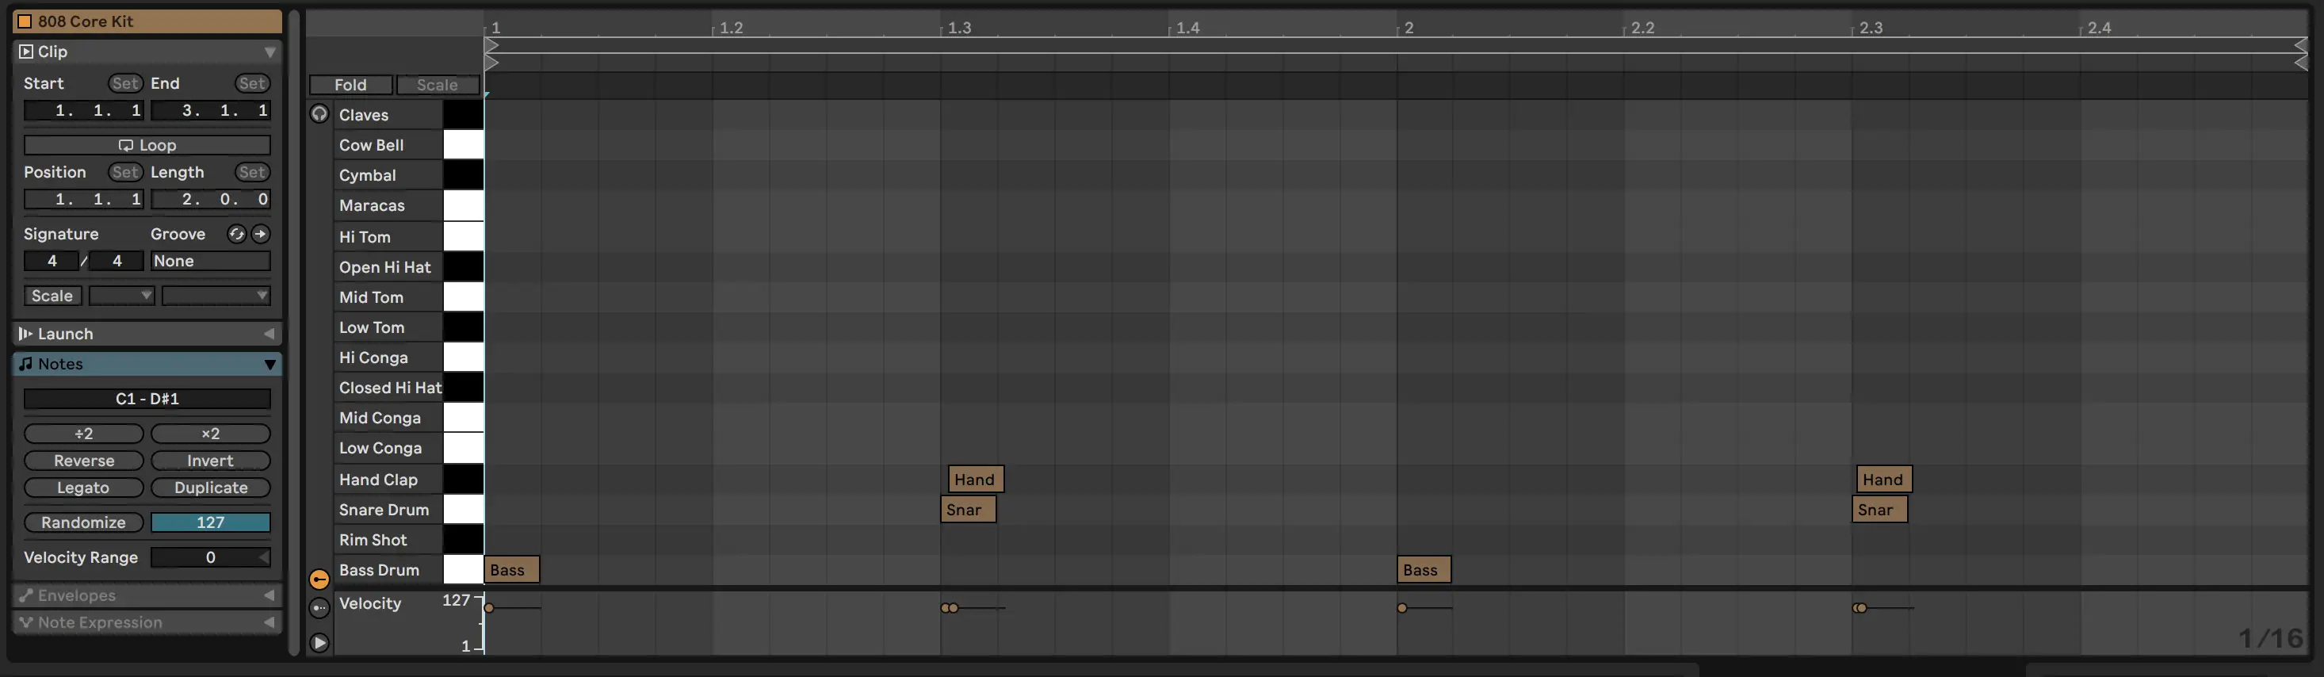The width and height of the screenshot is (2324, 677).
Task: Click the probability lane icon beside Velocity
Action: coord(319,608)
